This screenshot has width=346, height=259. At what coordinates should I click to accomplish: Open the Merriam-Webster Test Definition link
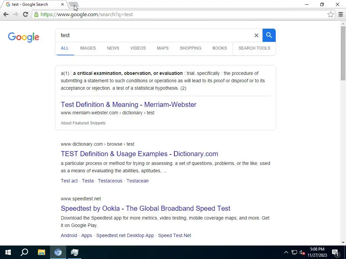128,105
